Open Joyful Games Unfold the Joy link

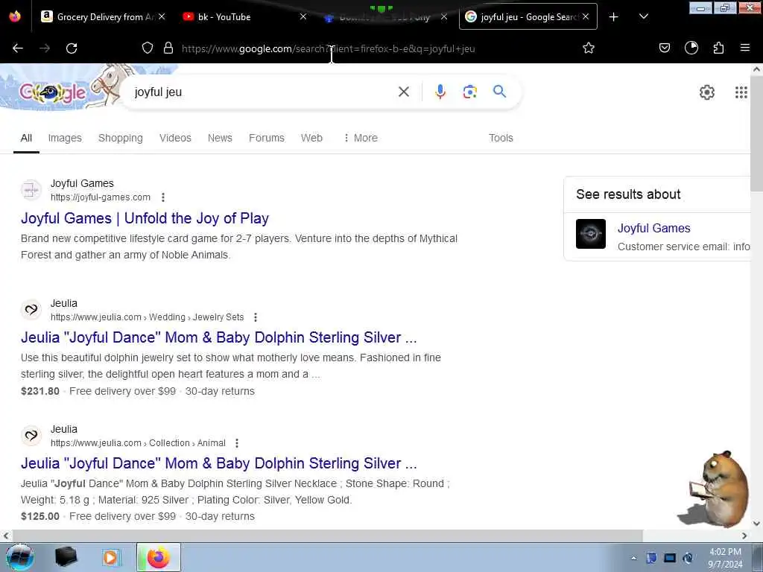click(145, 218)
